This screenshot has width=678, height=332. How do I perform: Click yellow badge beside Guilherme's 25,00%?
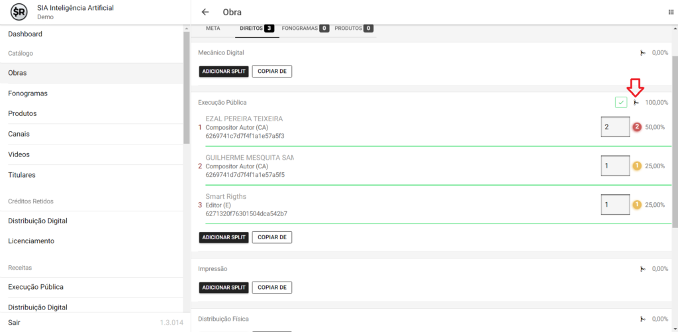(x=637, y=166)
